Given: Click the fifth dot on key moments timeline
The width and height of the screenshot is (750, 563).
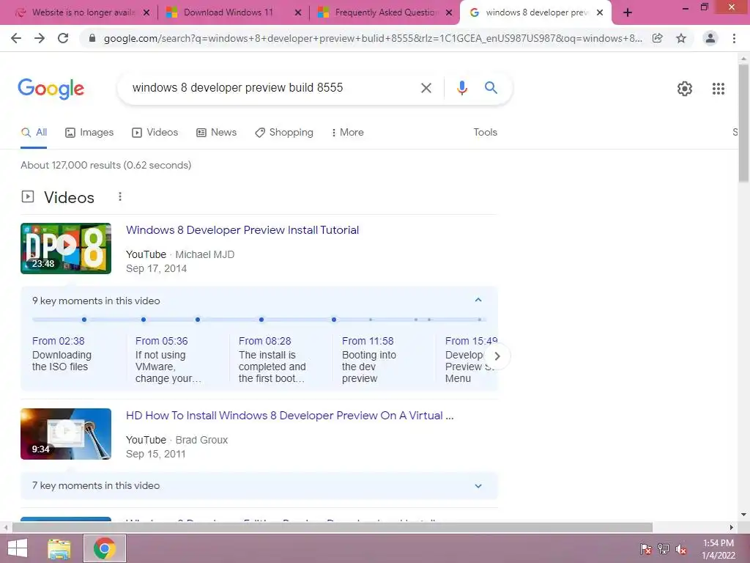Looking at the screenshot, I should click(x=334, y=320).
